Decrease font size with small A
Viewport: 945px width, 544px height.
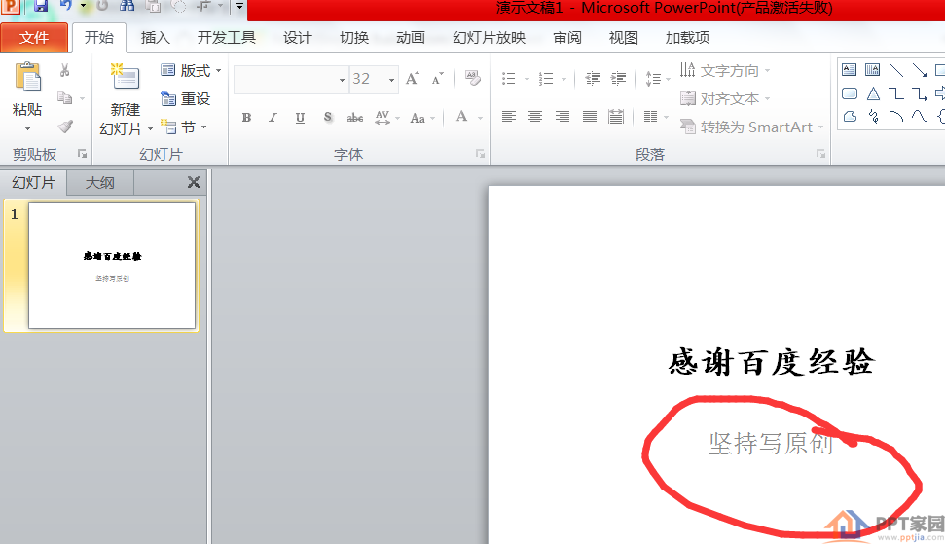click(438, 78)
